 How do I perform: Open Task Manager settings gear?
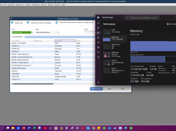98,82
